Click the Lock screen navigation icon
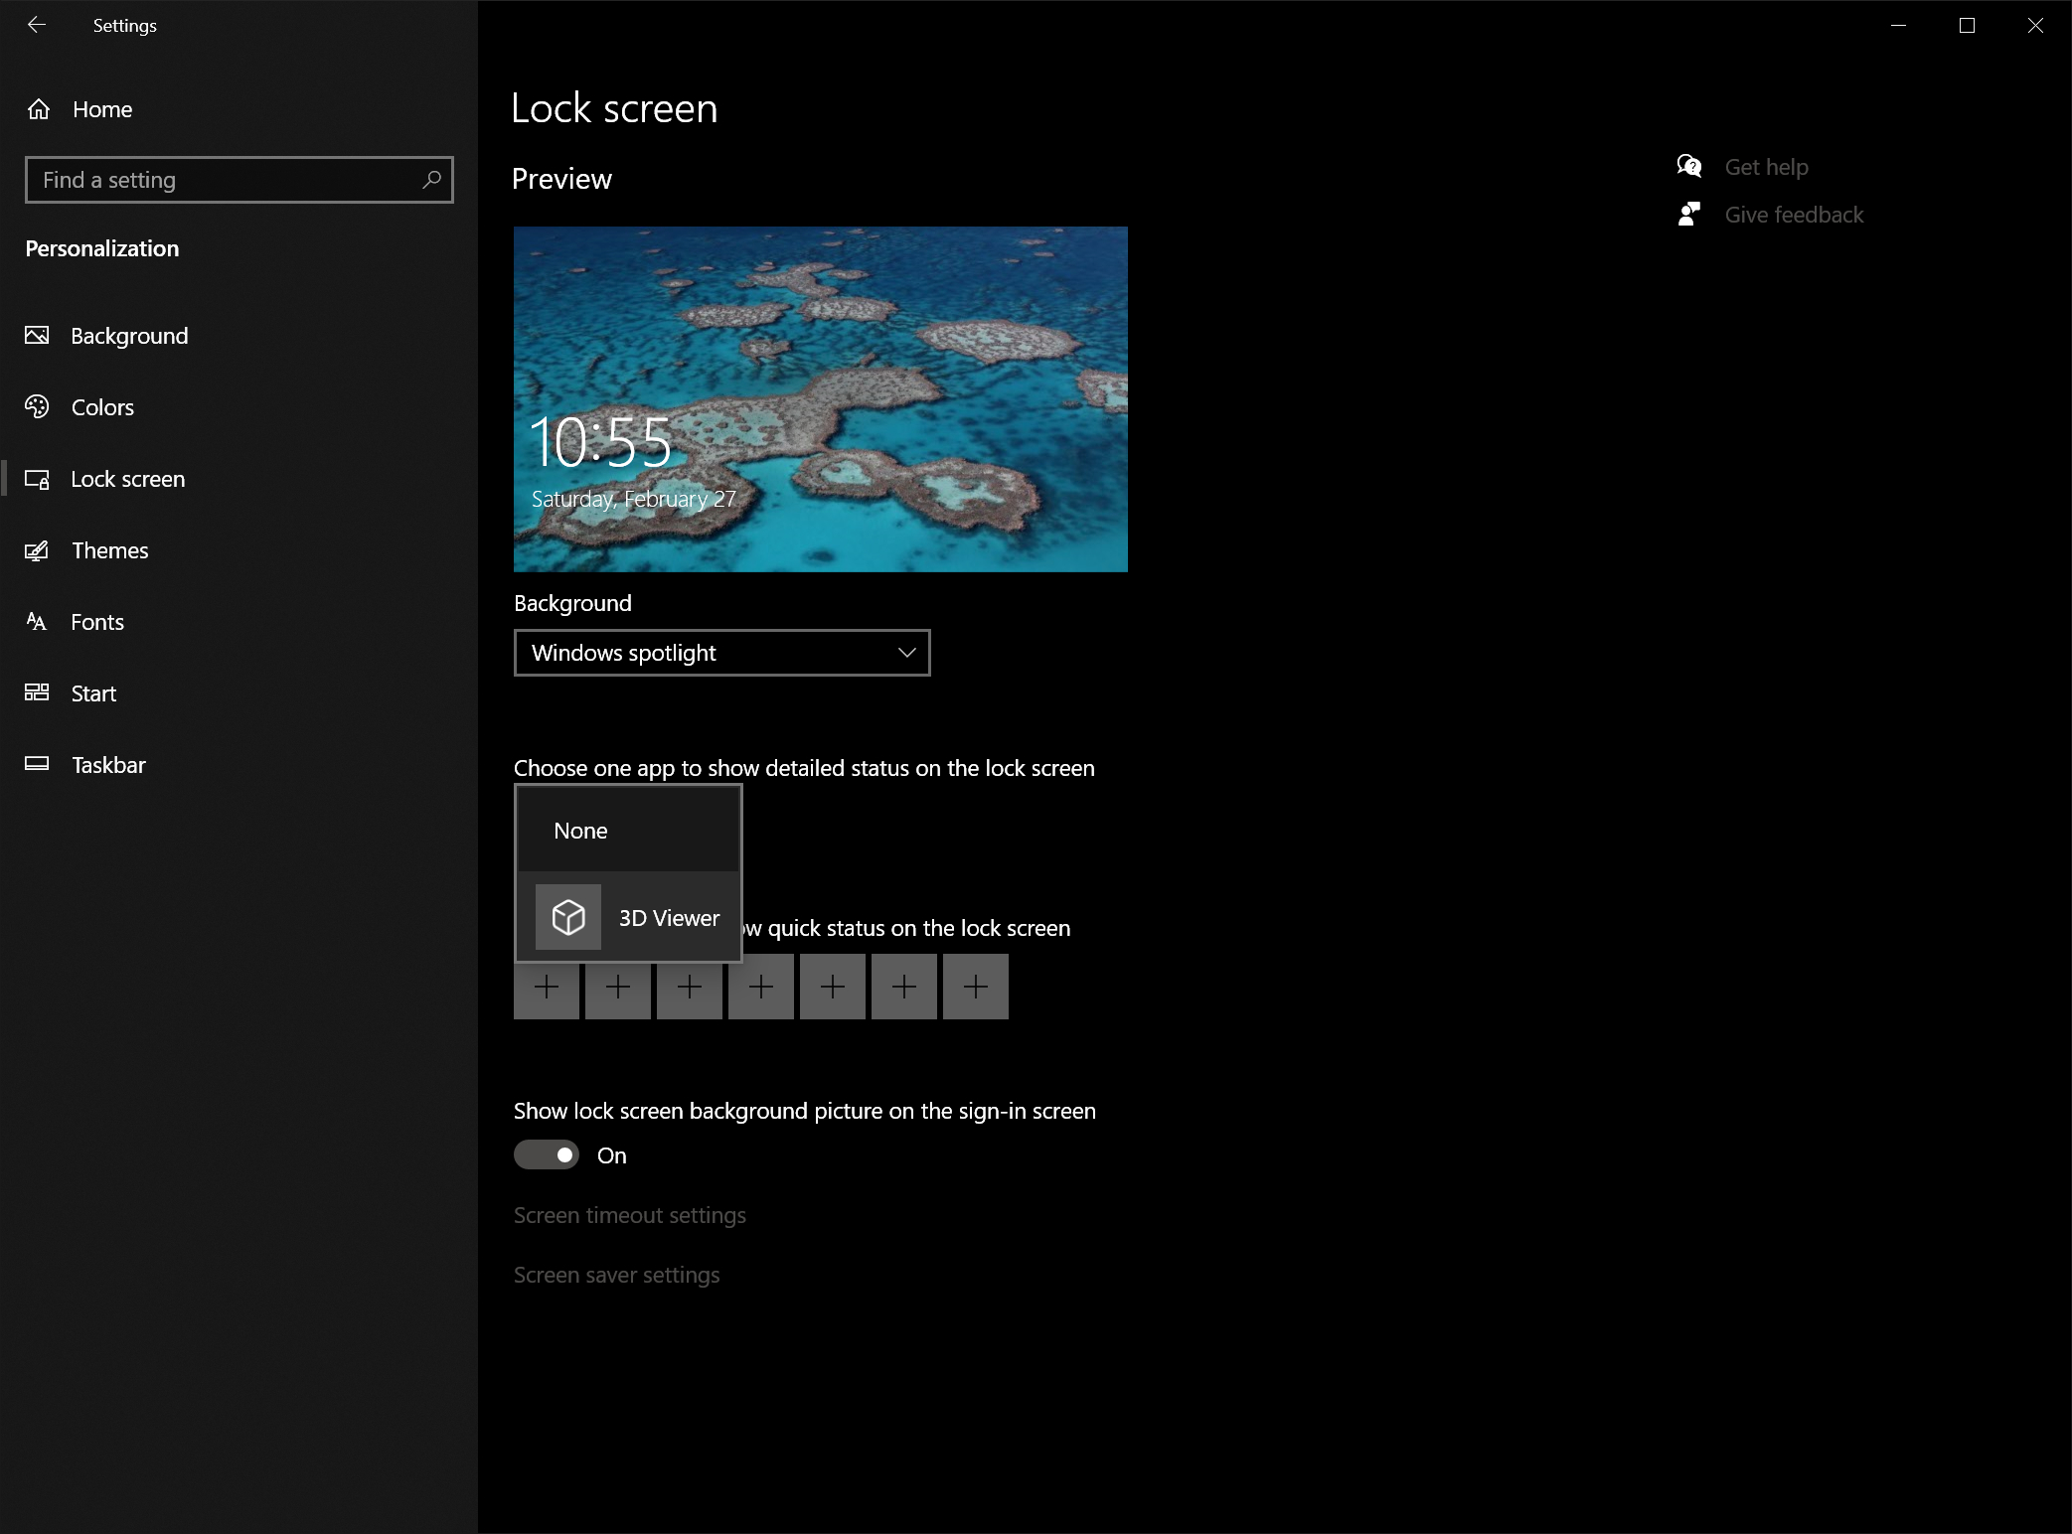Screen dimensions: 2072x1534 pos(41,479)
